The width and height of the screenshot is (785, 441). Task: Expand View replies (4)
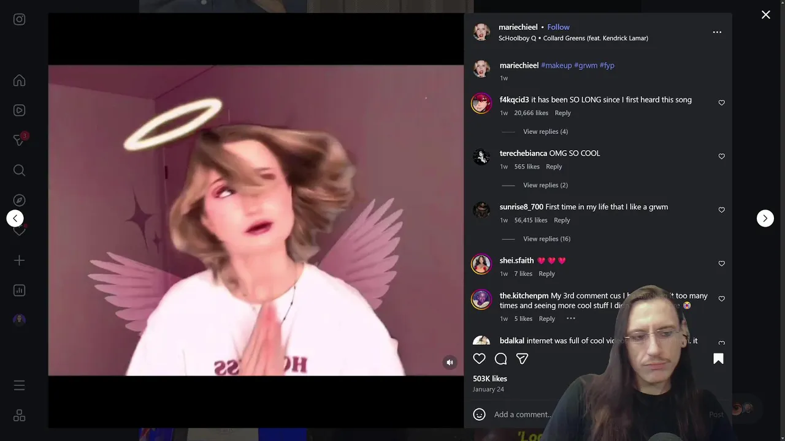click(x=545, y=132)
